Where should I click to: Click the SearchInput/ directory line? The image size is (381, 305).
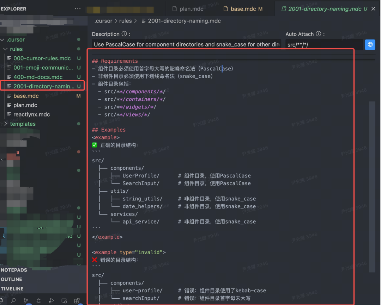pos(141,183)
